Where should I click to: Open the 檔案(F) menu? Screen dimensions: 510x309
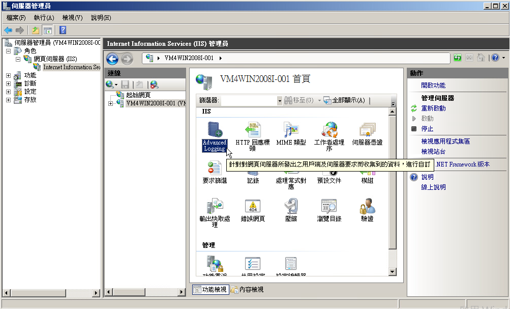click(x=16, y=18)
